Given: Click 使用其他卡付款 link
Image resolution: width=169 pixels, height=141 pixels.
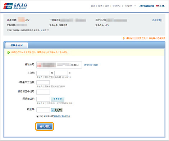Looking at the screenshot, I should [x=91, y=65].
